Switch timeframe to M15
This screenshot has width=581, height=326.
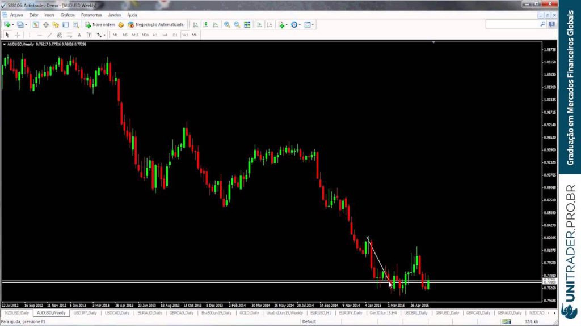coord(135,35)
